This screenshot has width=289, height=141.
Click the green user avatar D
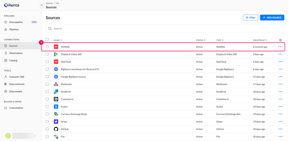pyautogui.click(x=8, y=136)
